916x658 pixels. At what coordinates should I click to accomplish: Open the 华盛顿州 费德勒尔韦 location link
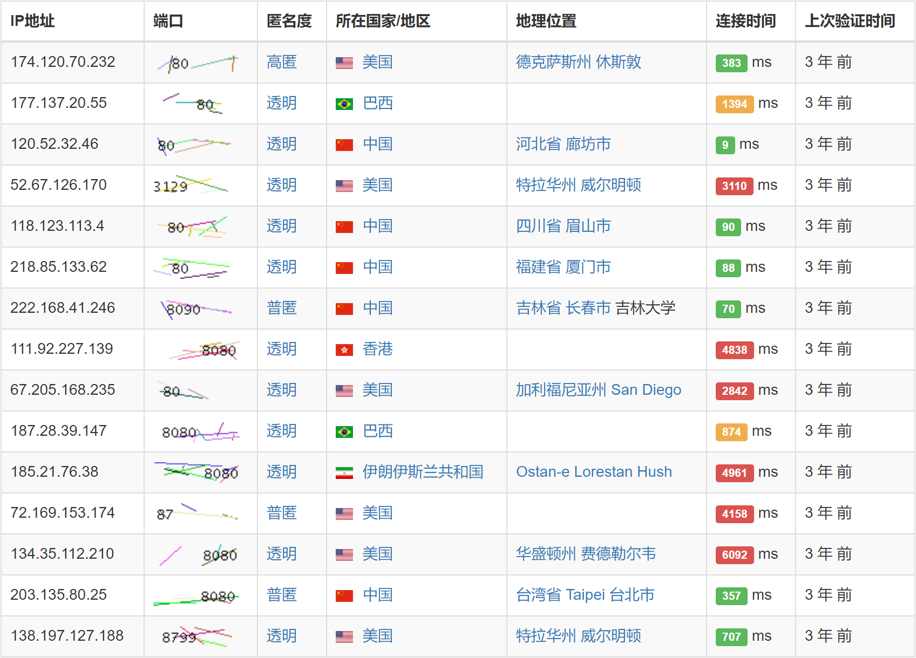coord(586,554)
